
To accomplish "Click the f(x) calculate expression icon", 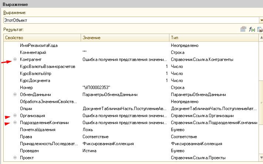I will click(252, 30).
